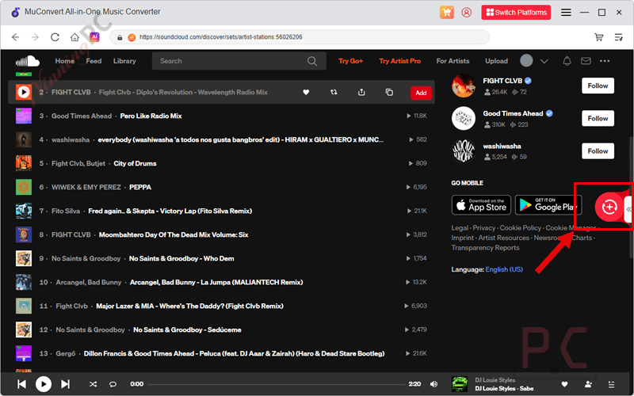This screenshot has width=634, height=396.
Task: Click the SoundCloud URL address field
Action: coord(300,37)
